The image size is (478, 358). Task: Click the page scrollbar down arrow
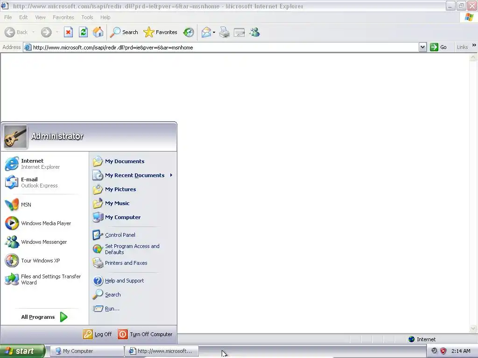(473, 328)
